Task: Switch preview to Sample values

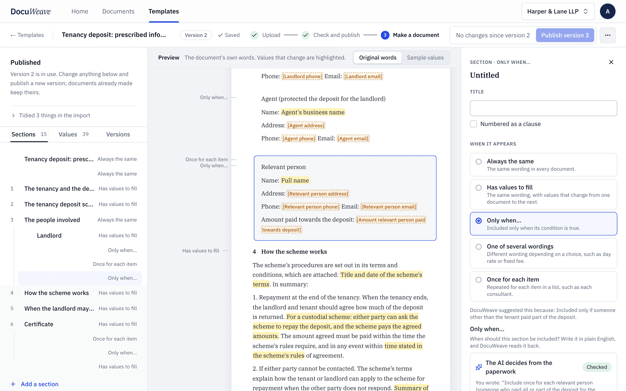Action: coord(425,58)
